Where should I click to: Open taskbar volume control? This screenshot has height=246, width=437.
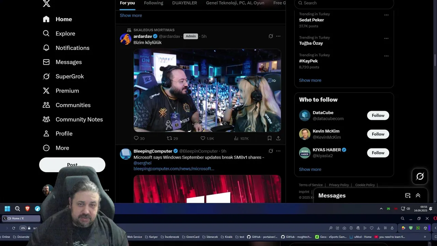pyautogui.click(x=408, y=209)
